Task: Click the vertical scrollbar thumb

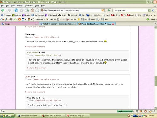Action: [156, 81]
